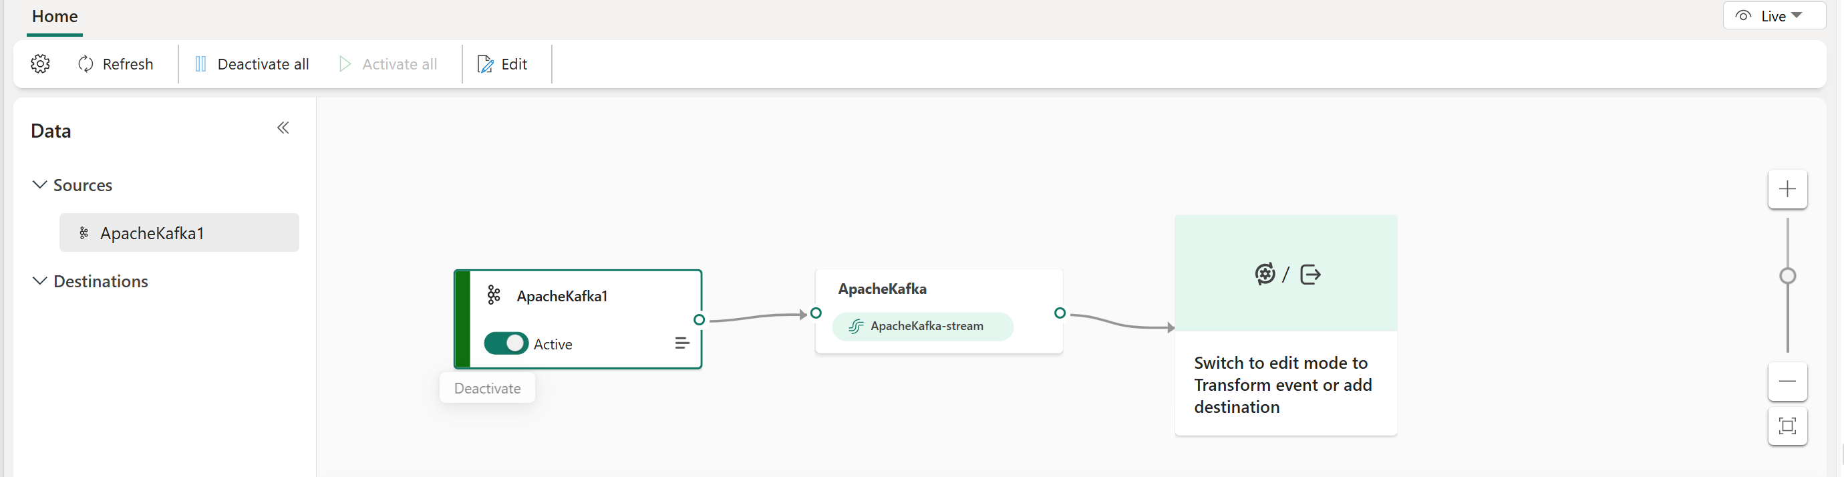This screenshot has height=477, width=1844.
Task: Click the ApacheKafka-stream pill
Action: pos(922,327)
